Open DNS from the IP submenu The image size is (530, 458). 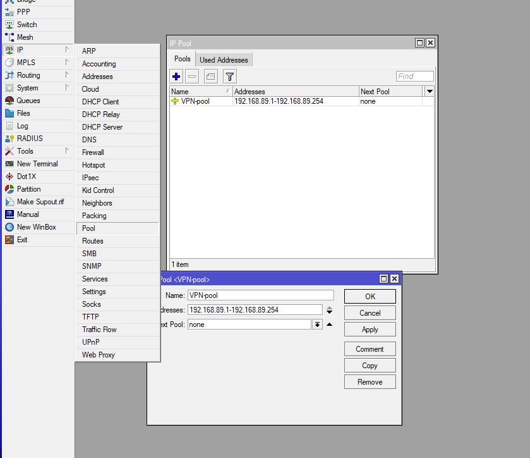117,140
